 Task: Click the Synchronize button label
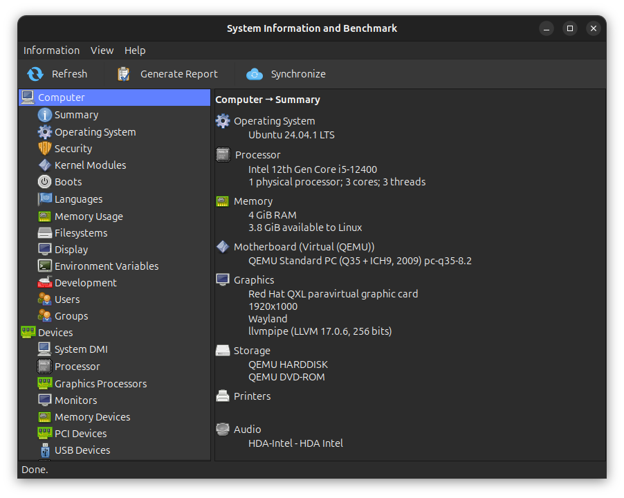(298, 74)
